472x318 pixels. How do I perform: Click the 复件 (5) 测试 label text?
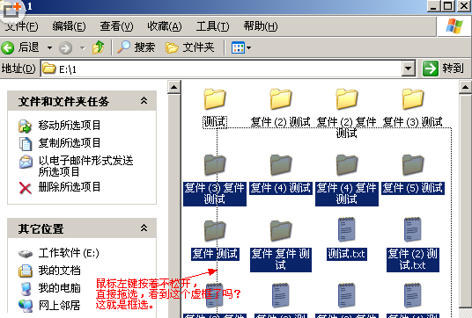413,188
